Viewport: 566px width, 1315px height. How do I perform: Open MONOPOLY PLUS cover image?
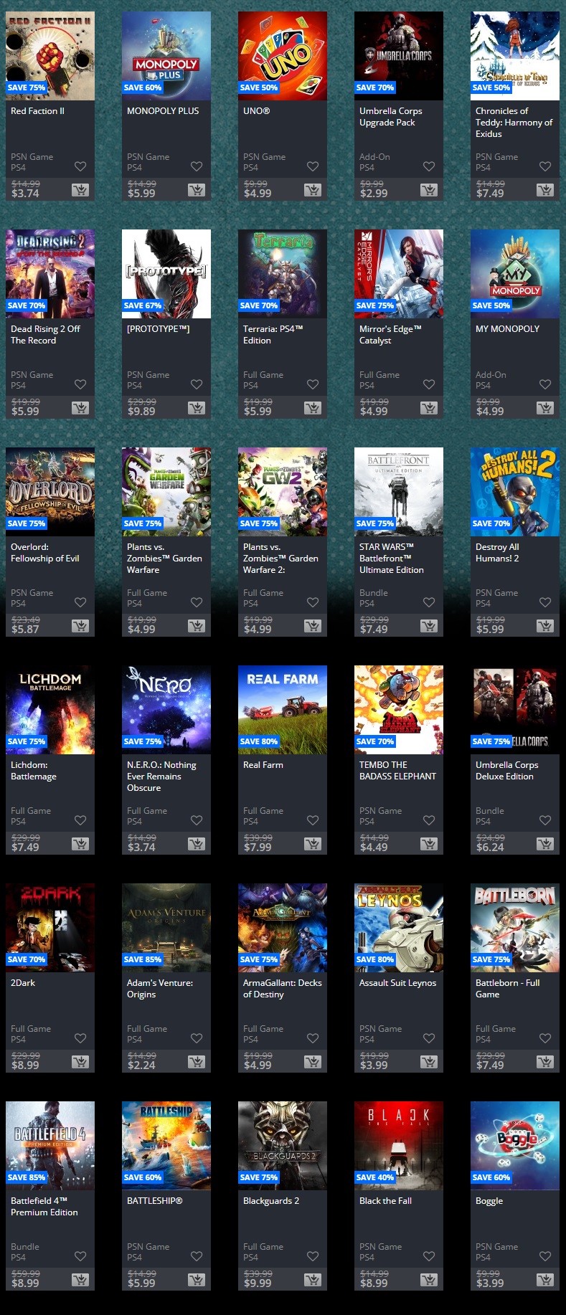pos(166,56)
